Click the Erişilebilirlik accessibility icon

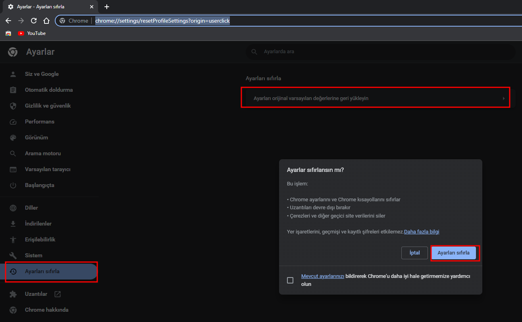point(13,239)
